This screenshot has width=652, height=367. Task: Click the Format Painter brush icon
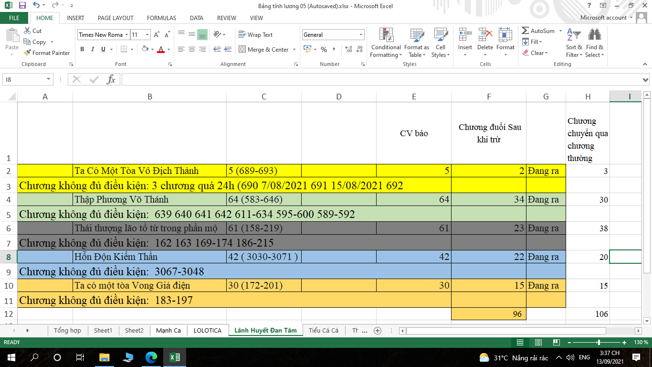28,53
